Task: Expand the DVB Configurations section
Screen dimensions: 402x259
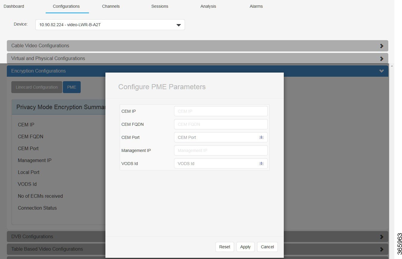Action: (x=381, y=236)
